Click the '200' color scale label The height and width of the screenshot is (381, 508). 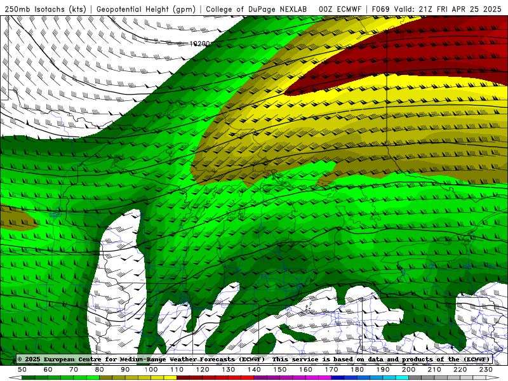coord(408,370)
